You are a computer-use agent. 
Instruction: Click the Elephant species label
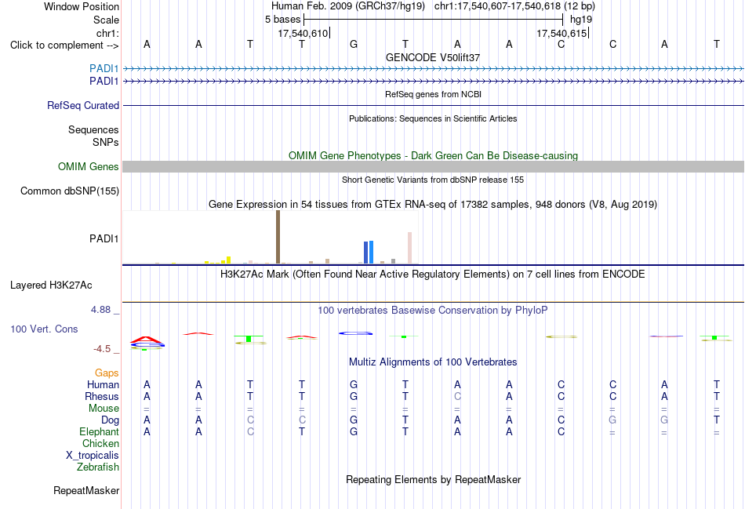click(x=99, y=431)
